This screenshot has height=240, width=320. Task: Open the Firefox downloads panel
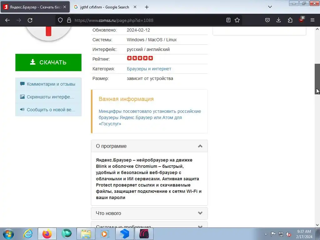click(278, 20)
